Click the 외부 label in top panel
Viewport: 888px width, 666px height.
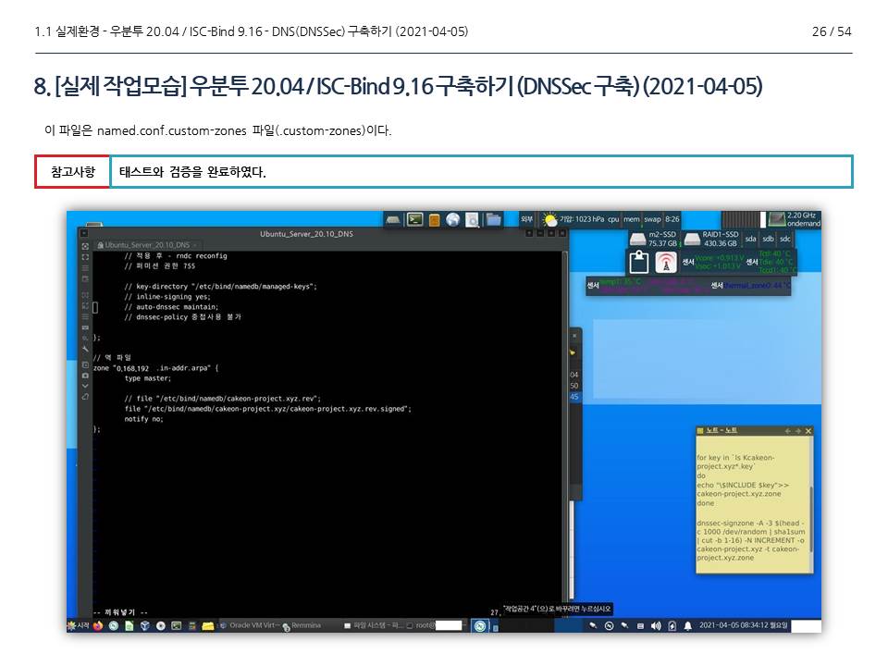[x=526, y=219]
